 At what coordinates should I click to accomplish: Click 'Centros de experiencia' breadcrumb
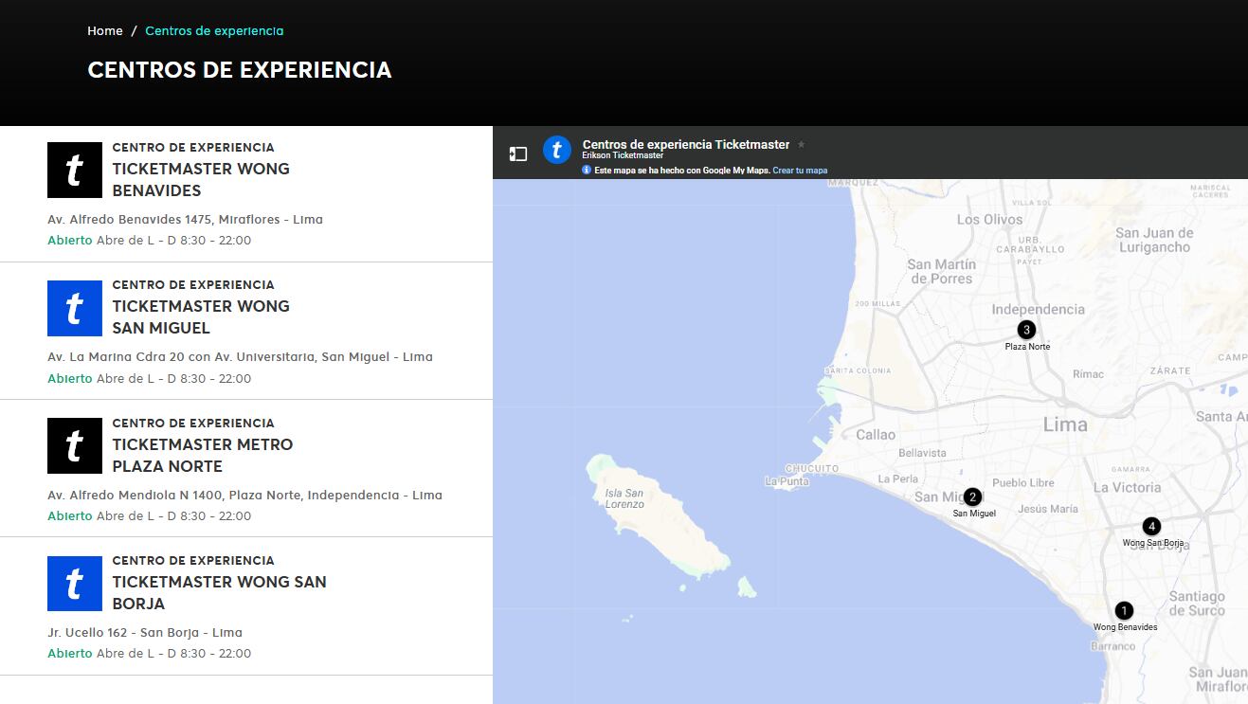[x=214, y=31]
